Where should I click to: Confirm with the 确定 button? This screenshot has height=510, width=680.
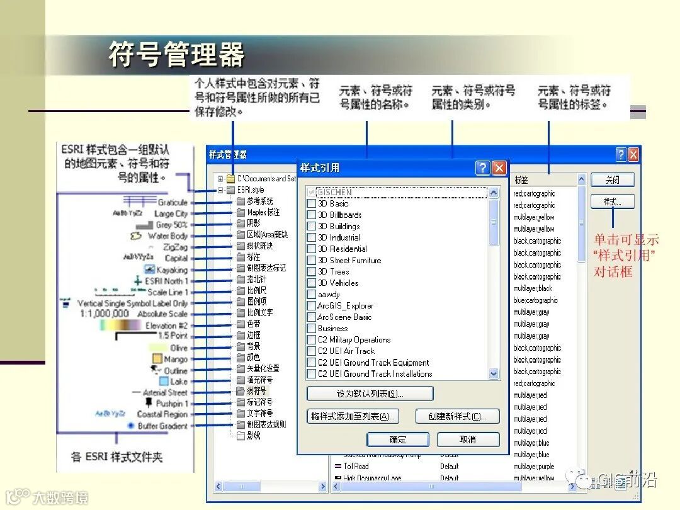tap(398, 439)
